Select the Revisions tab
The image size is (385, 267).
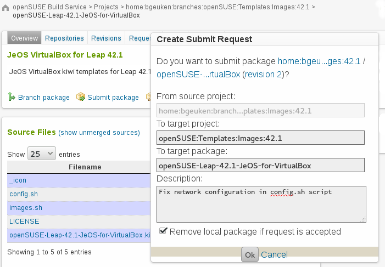106,38
